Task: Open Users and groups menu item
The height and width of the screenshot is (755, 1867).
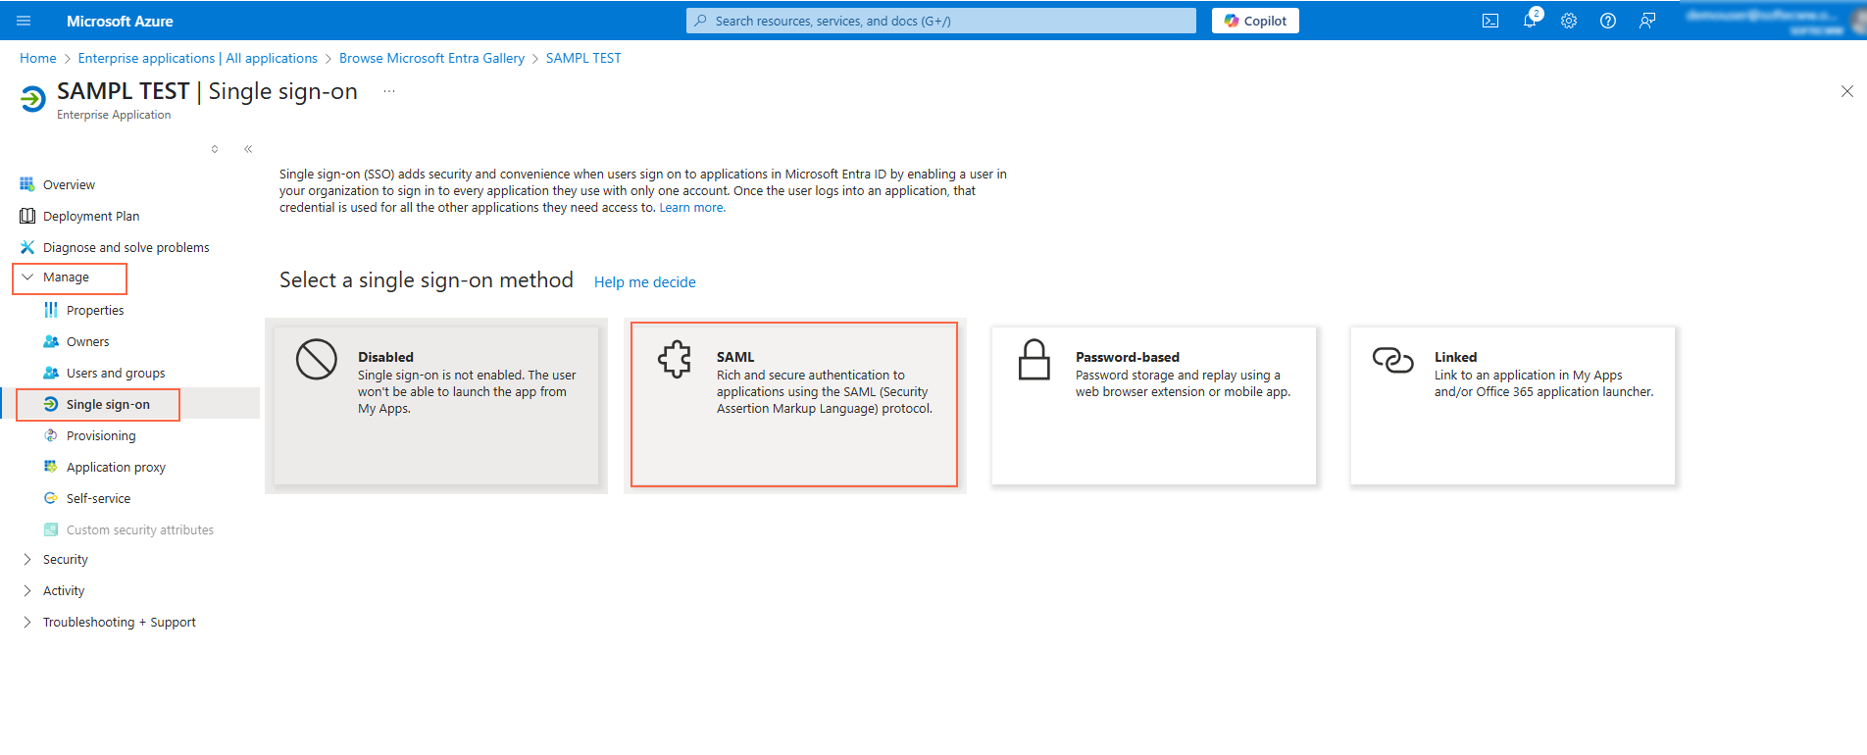Action: pos(116,374)
